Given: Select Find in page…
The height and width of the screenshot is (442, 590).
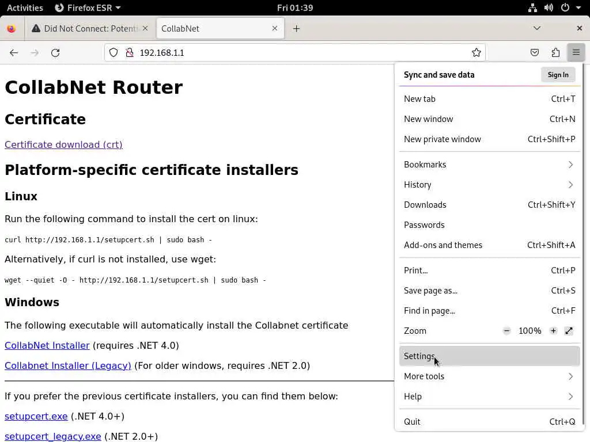Looking at the screenshot, I should click(489, 311).
